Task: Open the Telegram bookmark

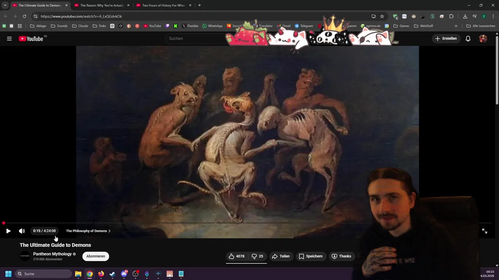Action: pos(304,26)
